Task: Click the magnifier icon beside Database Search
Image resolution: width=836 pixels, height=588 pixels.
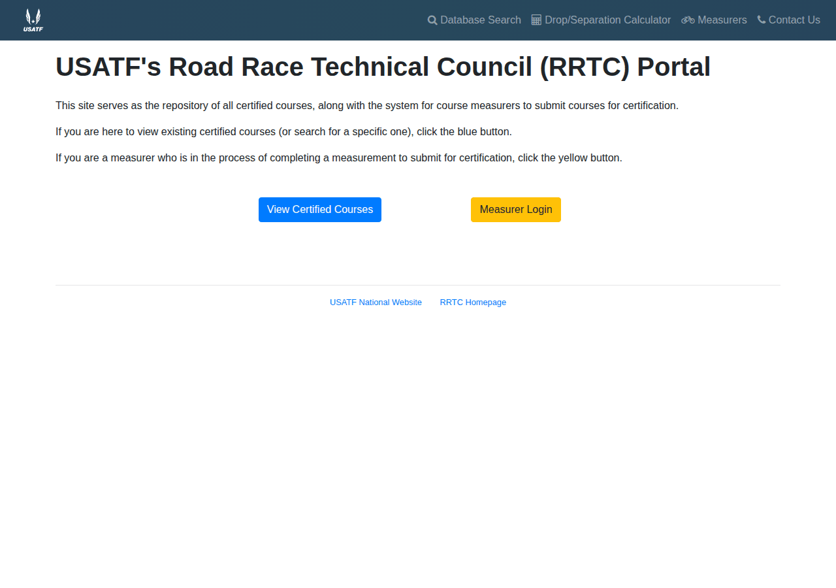Action: (432, 20)
